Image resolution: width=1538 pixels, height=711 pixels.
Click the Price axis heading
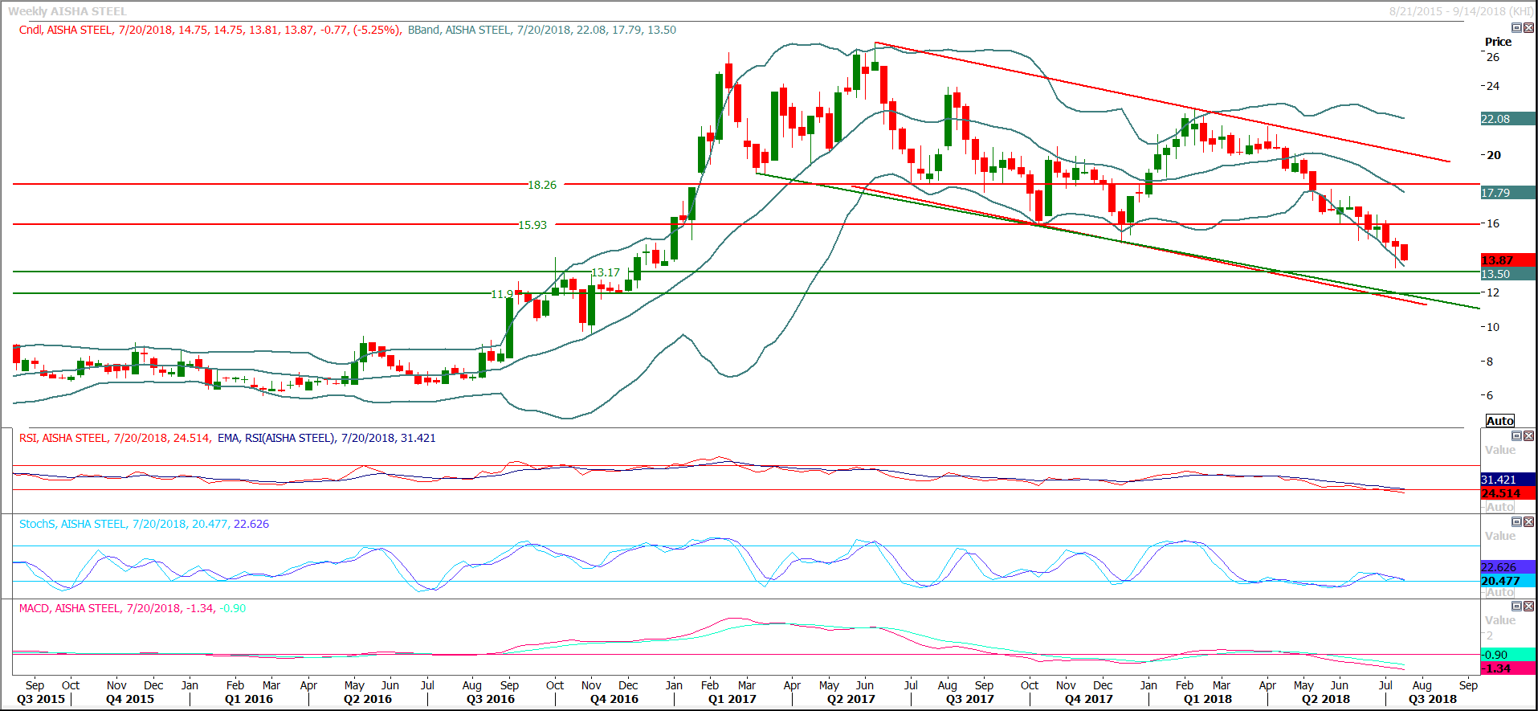click(x=1498, y=42)
